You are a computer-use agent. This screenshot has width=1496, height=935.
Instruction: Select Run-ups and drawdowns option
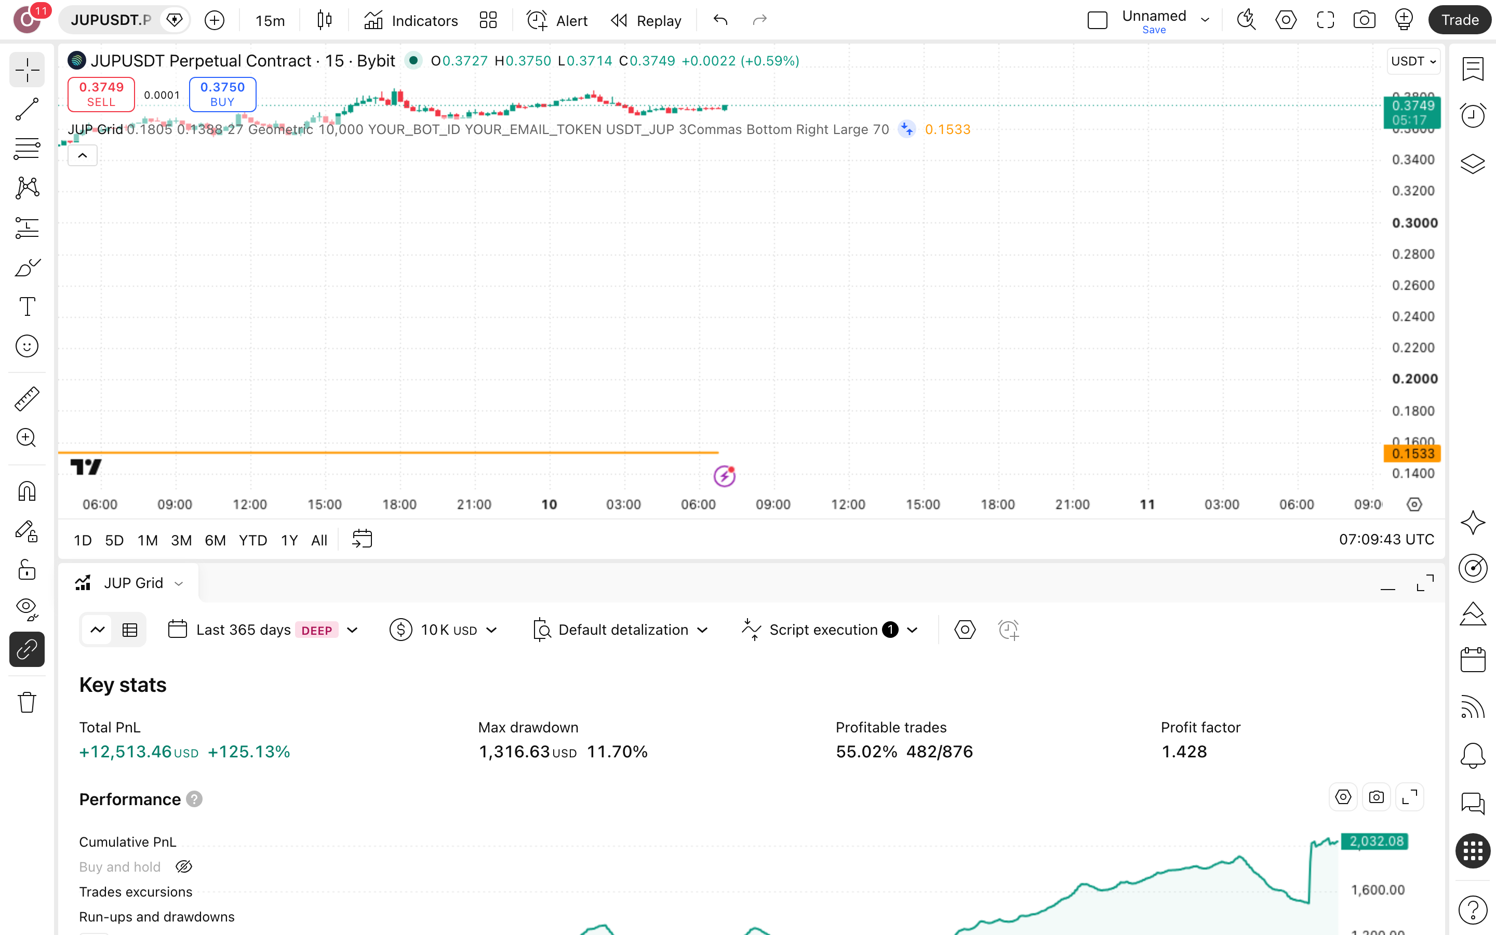(x=156, y=916)
